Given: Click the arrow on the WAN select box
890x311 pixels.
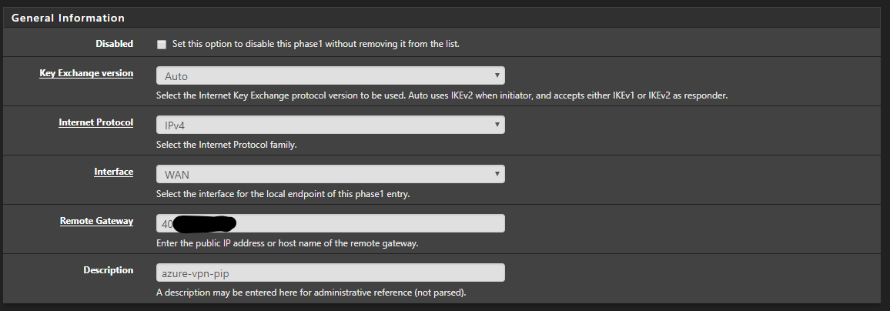Looking at the screenshot, I should click(x=497, y=174).
